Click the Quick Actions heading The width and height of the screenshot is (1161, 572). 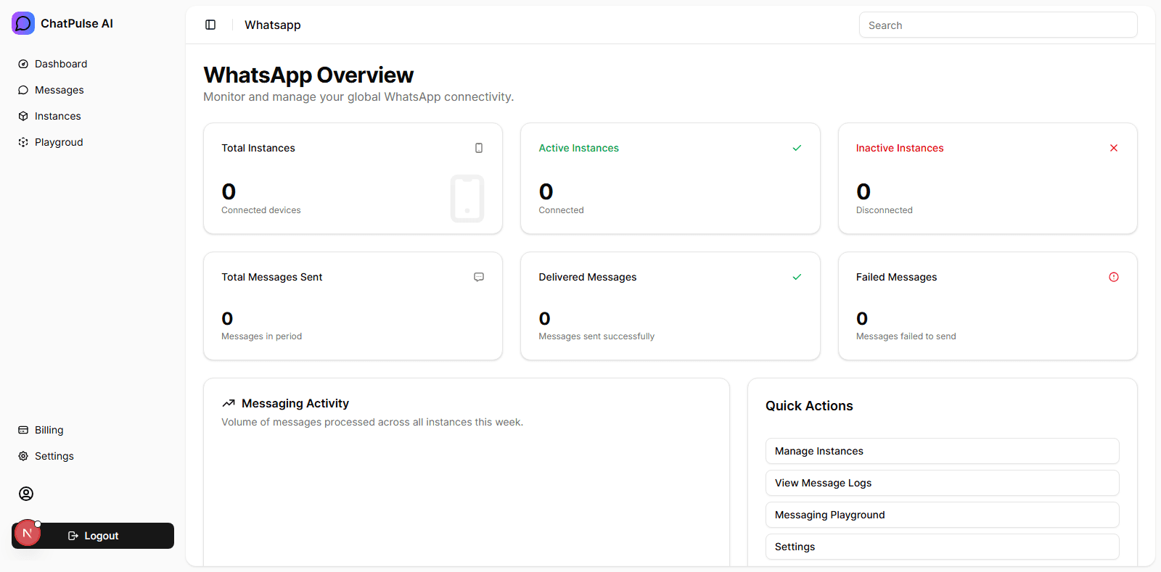coord(809,406)
